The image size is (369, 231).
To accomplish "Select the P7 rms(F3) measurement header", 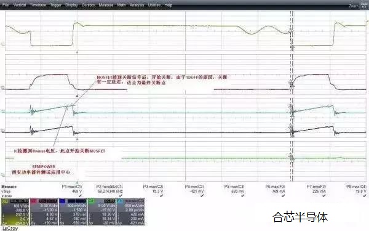I will [316, 187].
